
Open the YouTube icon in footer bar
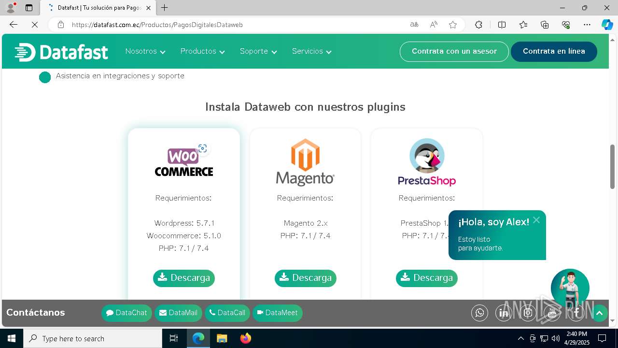pos(552,313)
